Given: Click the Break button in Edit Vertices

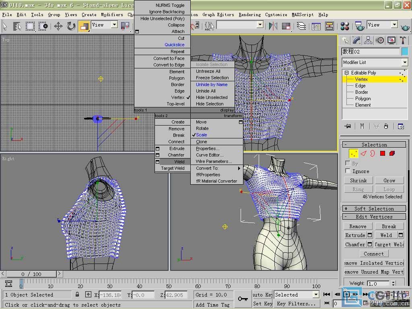Looking at the screenshot, I should (389, 226).
